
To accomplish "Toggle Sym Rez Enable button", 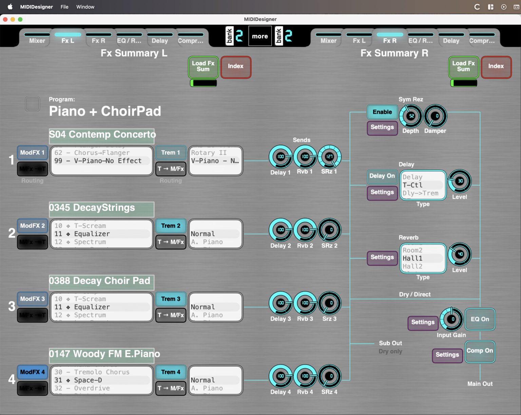I will coord(382,112).
